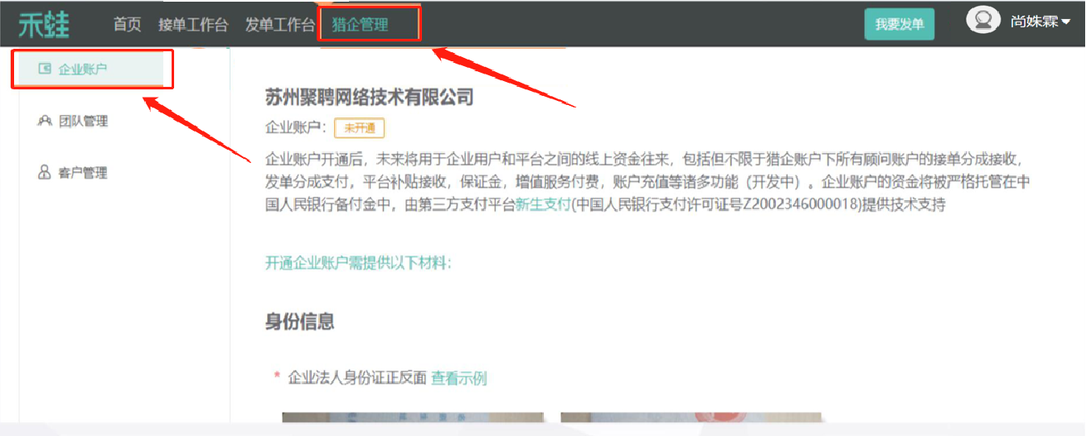
Task: Click the 企业账户 wallet icon
Action: pos(45,69)
